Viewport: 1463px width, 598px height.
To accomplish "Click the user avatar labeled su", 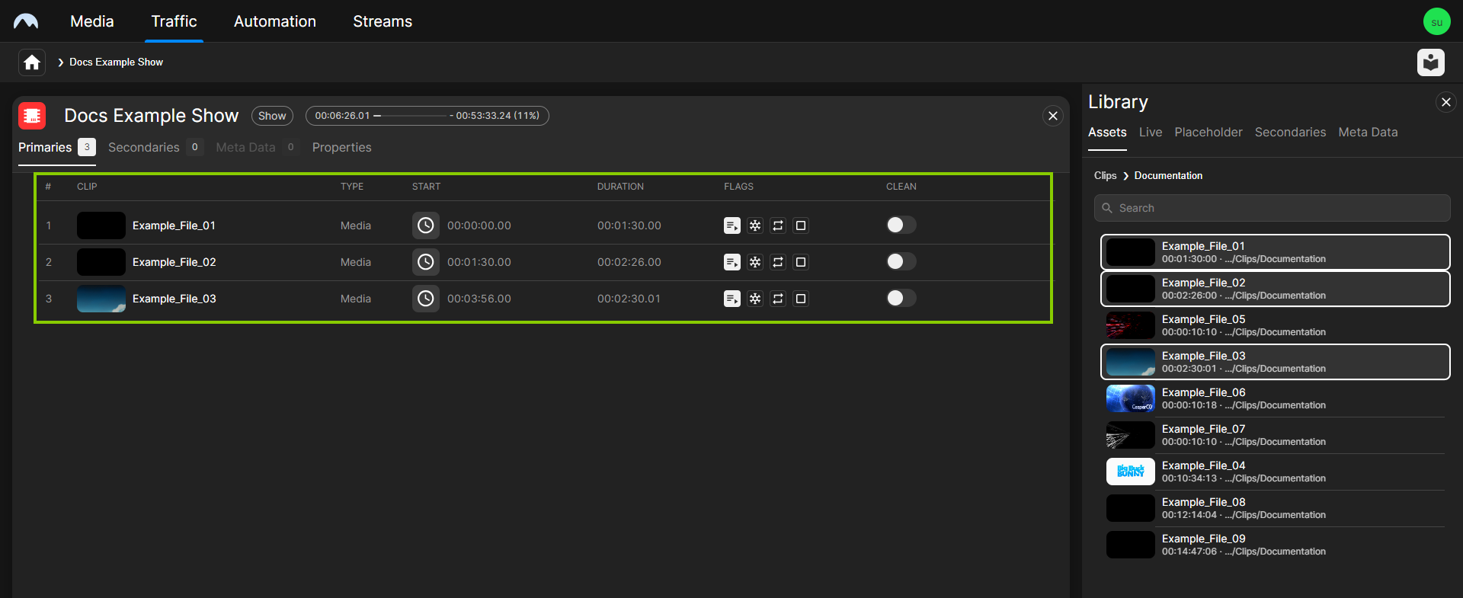I will coord(1436,21).
